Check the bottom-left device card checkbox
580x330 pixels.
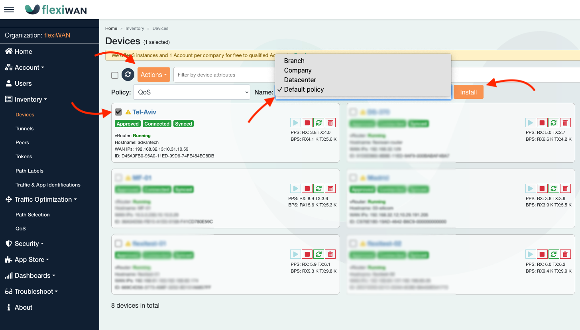[118, 244]
